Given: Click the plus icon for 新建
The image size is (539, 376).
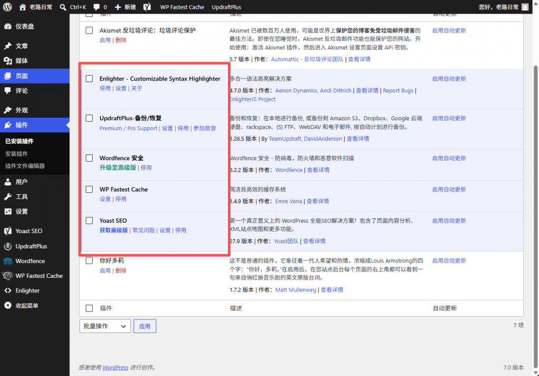Looking at the screenshot, I should pyautogui.click(x=117, y=7).
